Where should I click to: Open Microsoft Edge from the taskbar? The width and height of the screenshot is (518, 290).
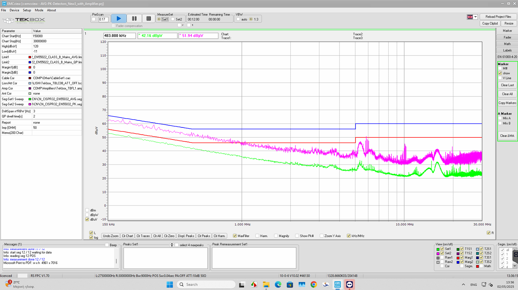click(x=278, y=285)
